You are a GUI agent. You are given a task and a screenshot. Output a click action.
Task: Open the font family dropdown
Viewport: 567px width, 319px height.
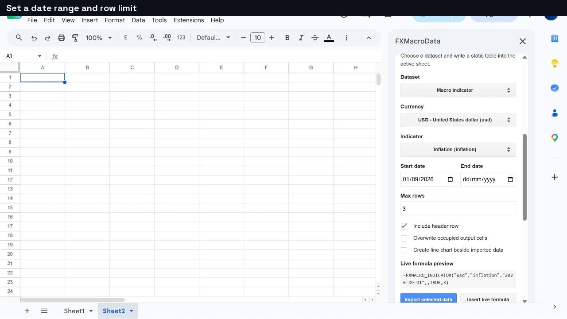coord(214,38)
